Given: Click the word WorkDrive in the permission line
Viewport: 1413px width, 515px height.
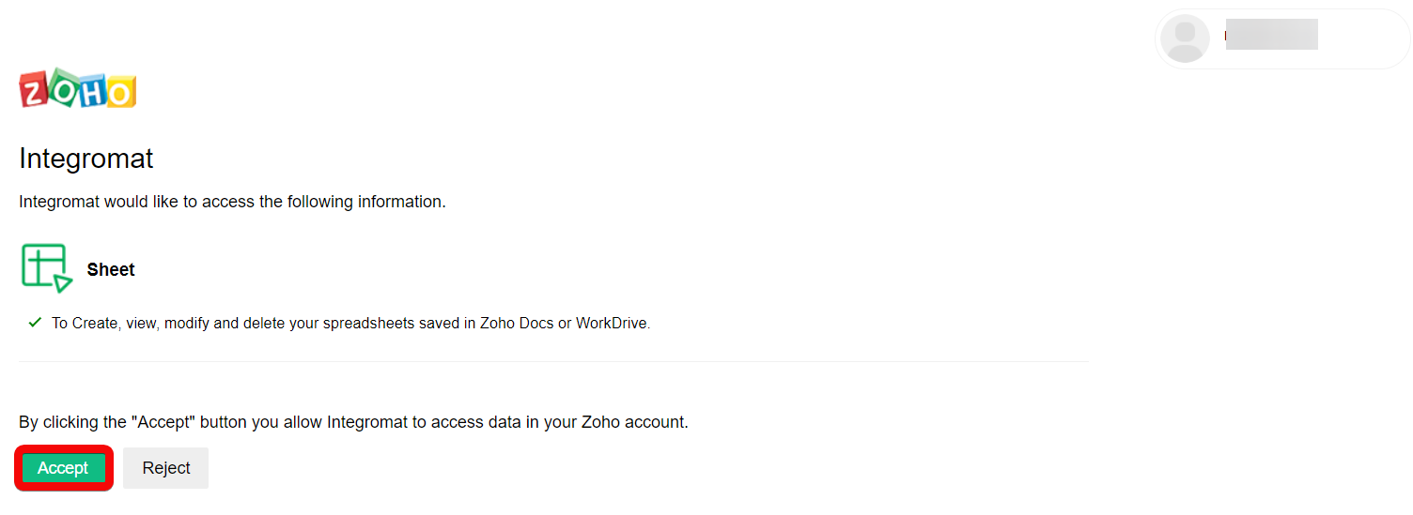Looking at the screenshot, I should pos(612,324).
